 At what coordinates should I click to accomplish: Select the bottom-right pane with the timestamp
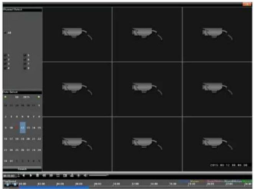(218, 144)
